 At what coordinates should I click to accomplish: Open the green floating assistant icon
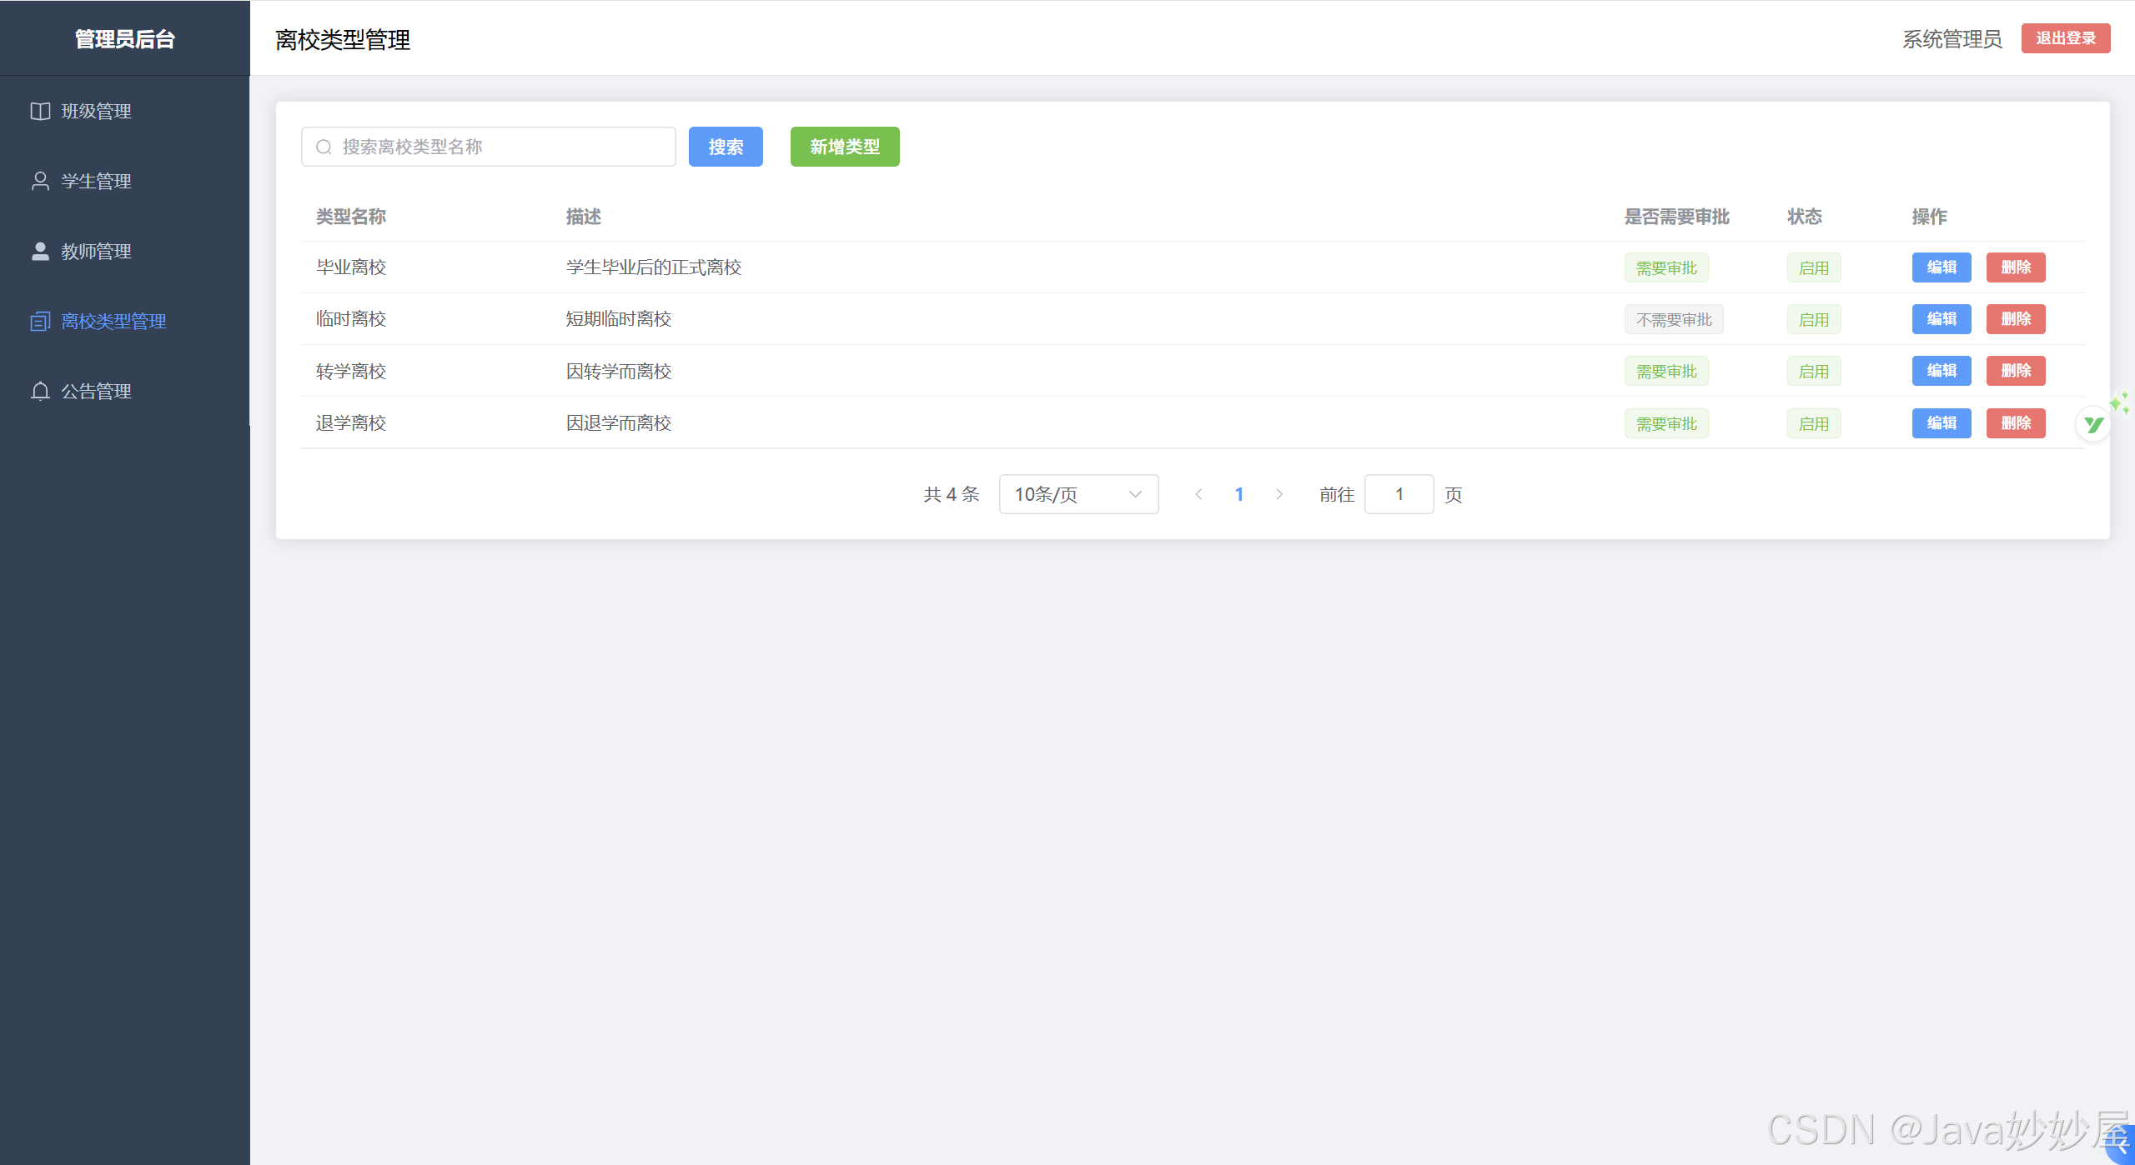click(2093, 424)
